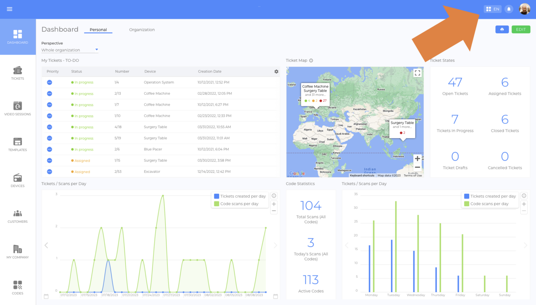Open Keyboard shortcuts link on map

coord(362,175)
